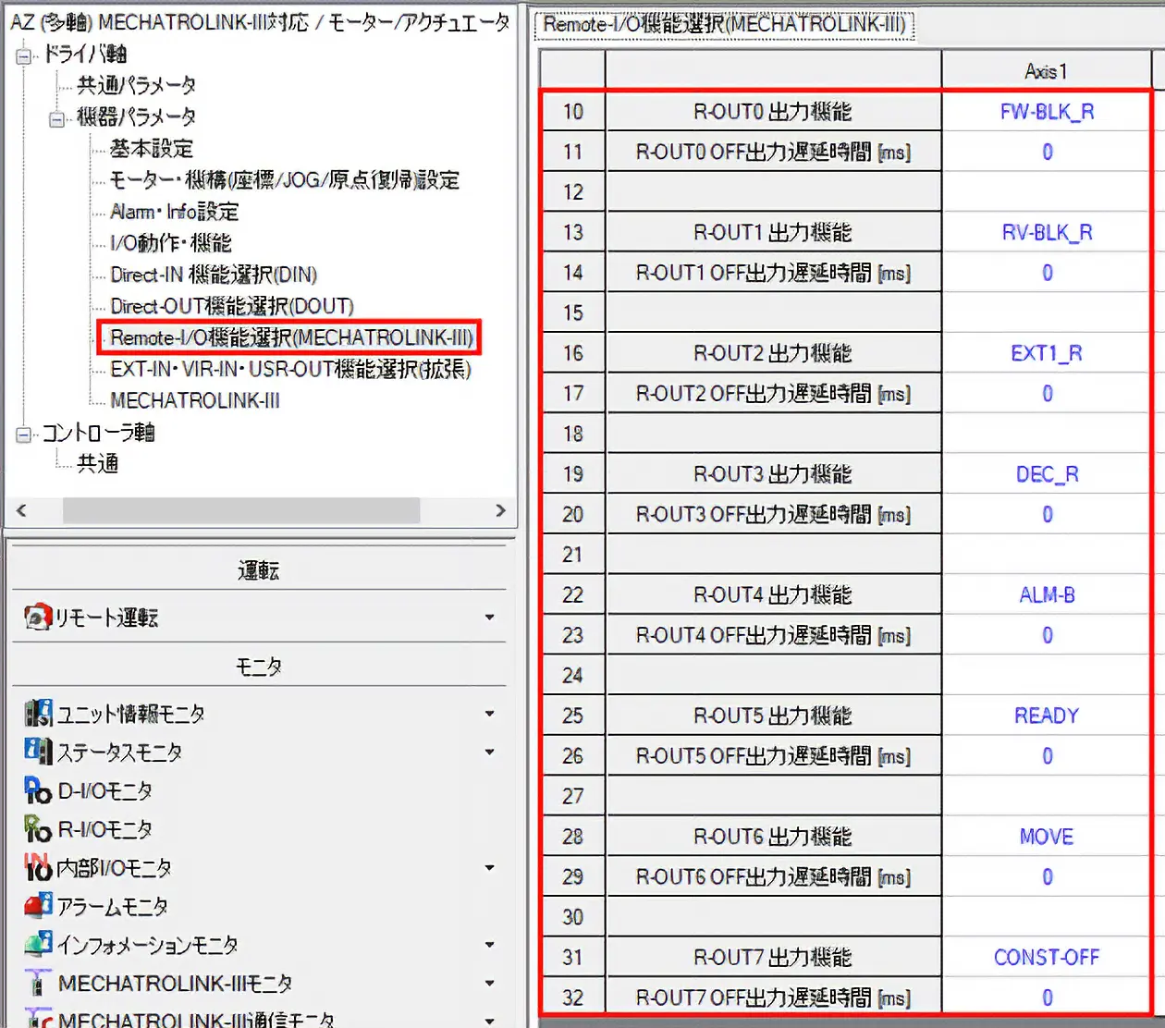Click the R-OUT5 OFF出力遅延時間 [ms] cell
Image resolution: width=1165 pixels, height=1028 pixels.
[773, 756]
